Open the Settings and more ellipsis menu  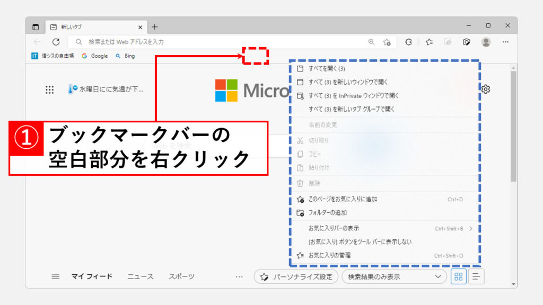tap(505, 42)
